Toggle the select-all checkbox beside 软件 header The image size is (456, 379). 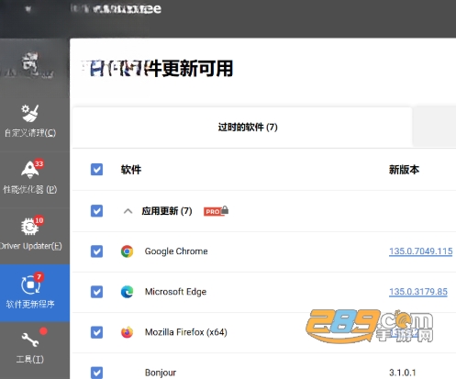[x=96, y=169]
